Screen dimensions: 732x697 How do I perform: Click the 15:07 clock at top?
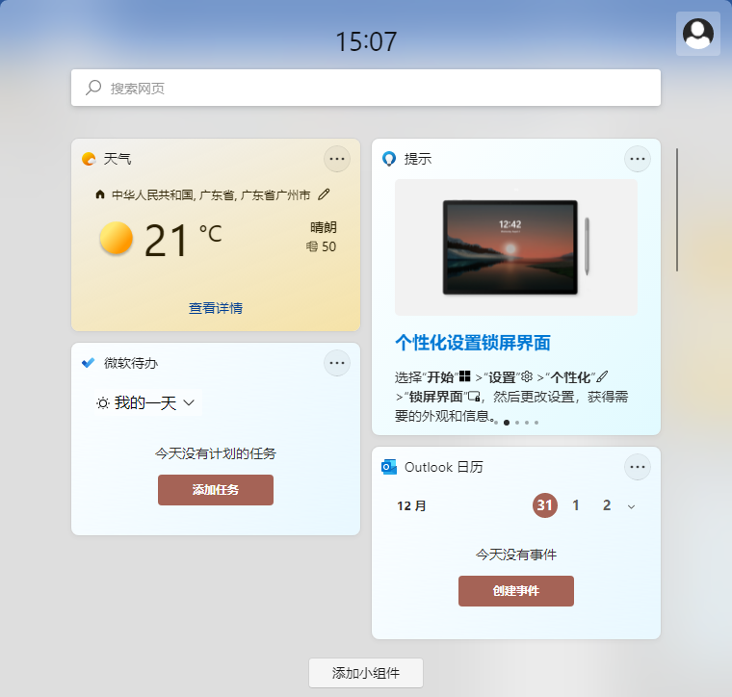coord(366,41)
